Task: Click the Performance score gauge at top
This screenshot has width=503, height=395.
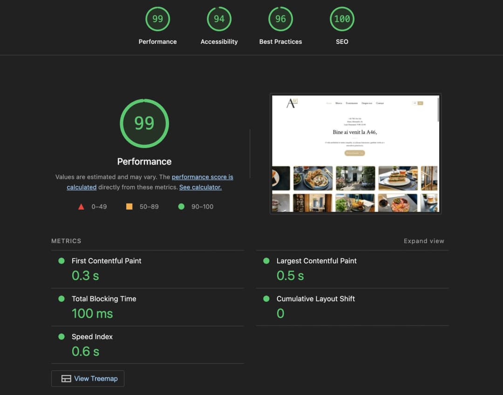Action: (157, 19)
